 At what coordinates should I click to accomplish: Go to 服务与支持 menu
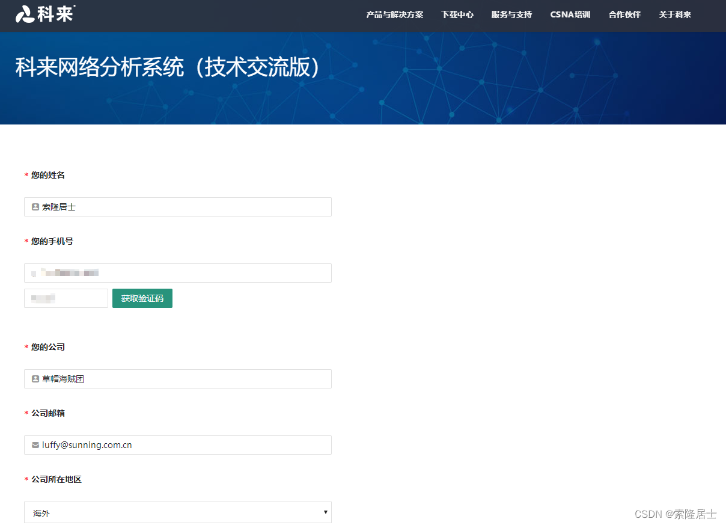(511, 14)
